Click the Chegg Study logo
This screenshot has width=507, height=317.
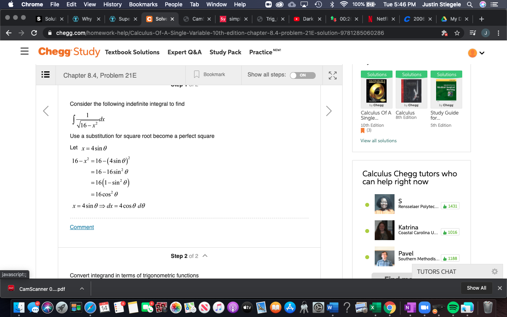tap(69, 52)
